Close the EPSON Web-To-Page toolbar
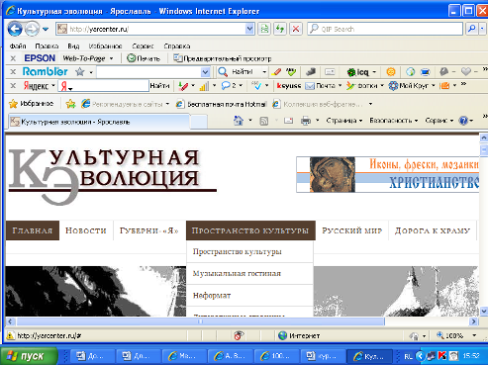This screenshot has width=488, height=365. tap(13, 58)
